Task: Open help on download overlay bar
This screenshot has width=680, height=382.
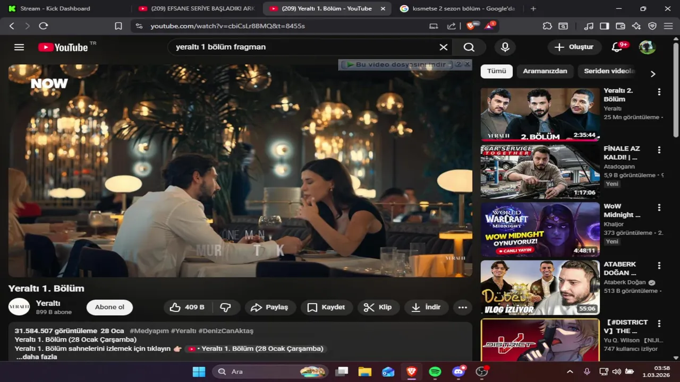Action: (x=458, y=64)
